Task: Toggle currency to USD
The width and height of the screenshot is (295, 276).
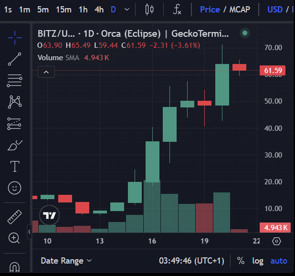Action: click(275, 10)
